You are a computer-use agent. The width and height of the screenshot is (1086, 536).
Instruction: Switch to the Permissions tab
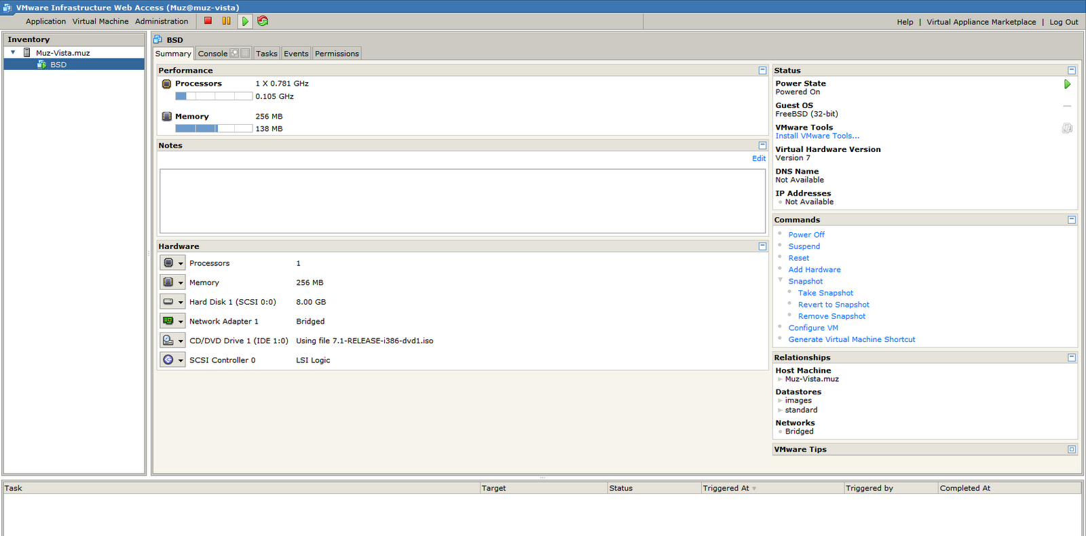click(337, 54)
